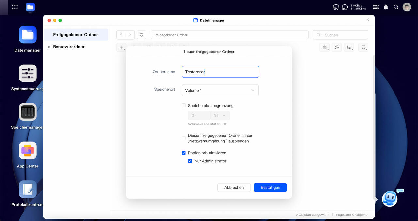Open the Speicherort Volume 1 dropdown
The height and width of the screenshot is (221, 418).
[220, 90]
